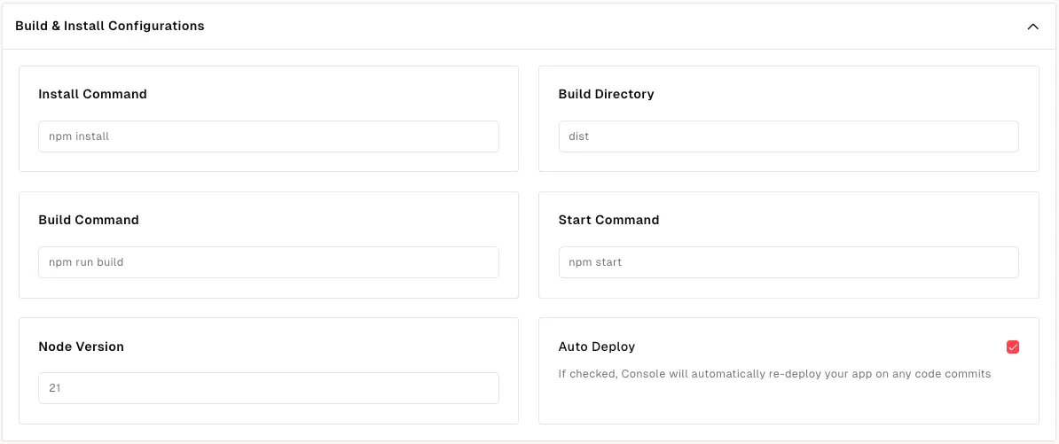Click the 'dist' placeholder in Build Directory

(578, 136)
